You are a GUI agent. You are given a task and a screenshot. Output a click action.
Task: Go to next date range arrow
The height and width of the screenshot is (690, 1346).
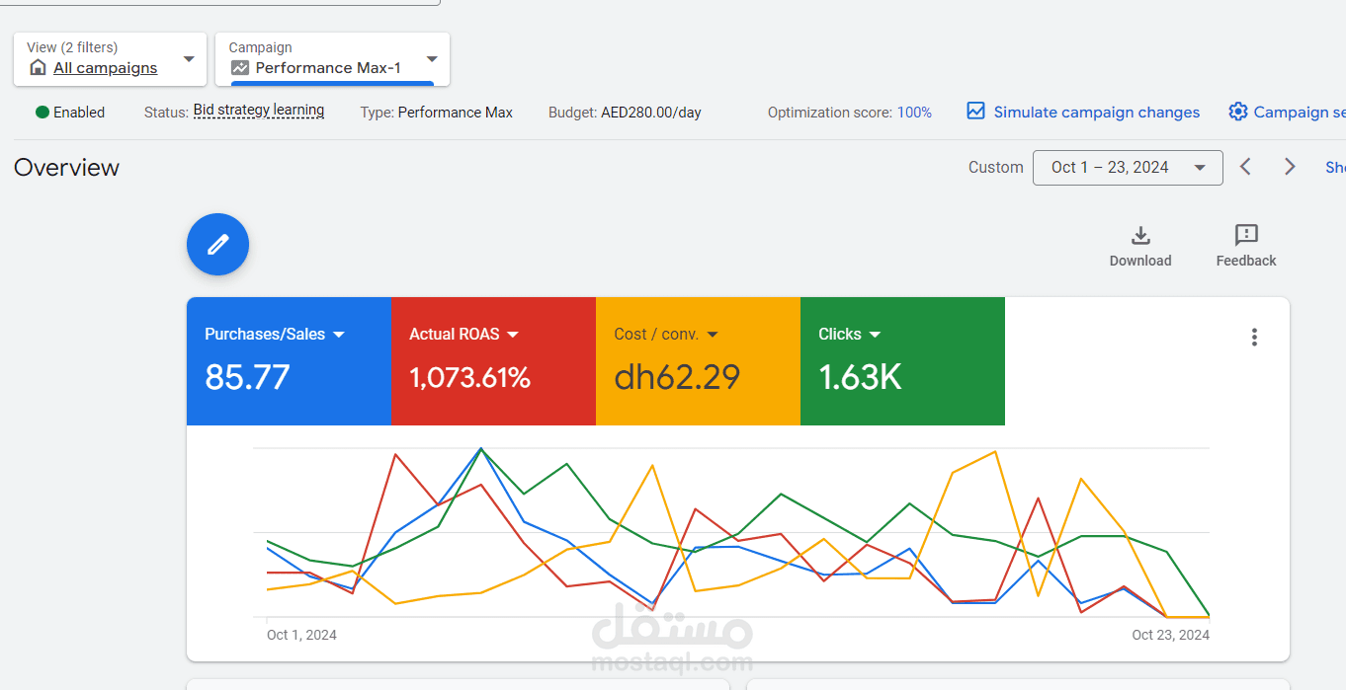click(x=1290, y=167)
